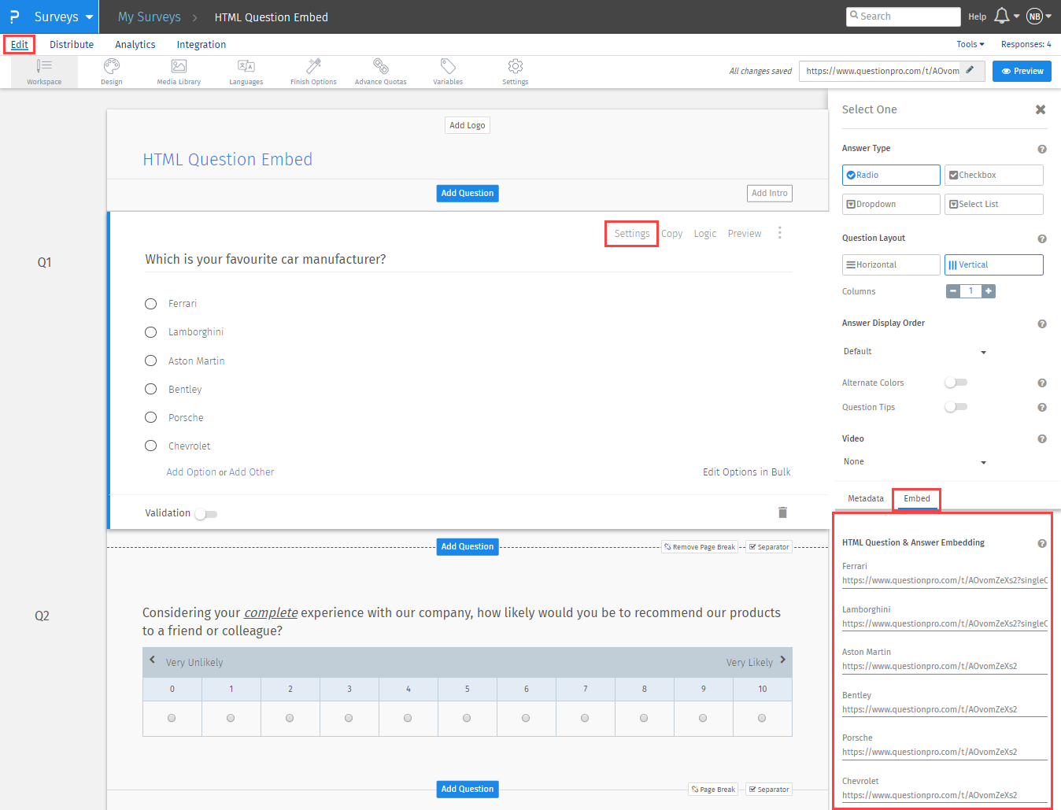This screenshot has height=810, width=1061.
Task: Select the Bentley radio option
Action: click(151, 389)
